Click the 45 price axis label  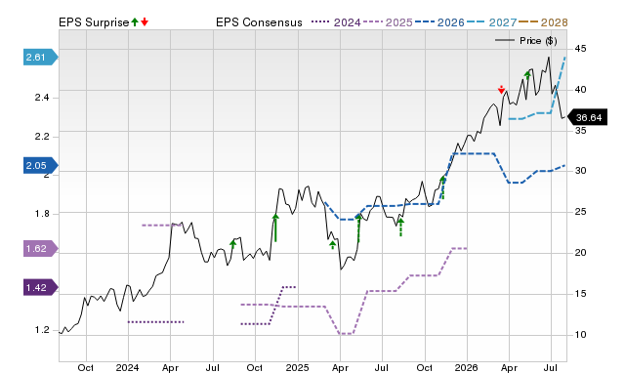[580, 49]
